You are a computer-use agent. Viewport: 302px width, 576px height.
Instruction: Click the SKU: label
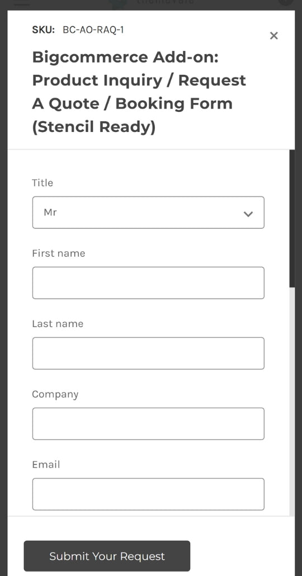pos(44,30)
